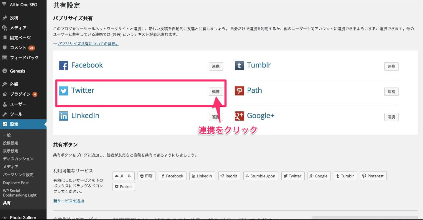Open the Genesis menu item
Viewport: 423px width, 220px height.
click(23, 71)
